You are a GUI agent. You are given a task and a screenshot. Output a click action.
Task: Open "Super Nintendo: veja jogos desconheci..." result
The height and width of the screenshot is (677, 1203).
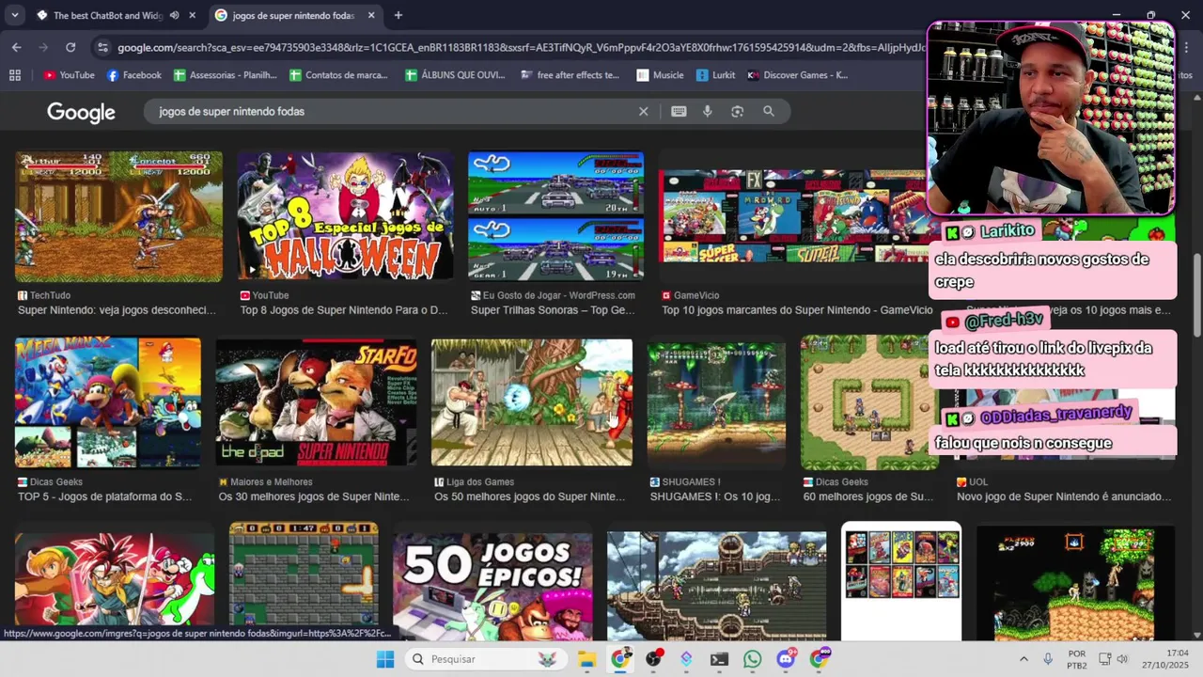117,310
